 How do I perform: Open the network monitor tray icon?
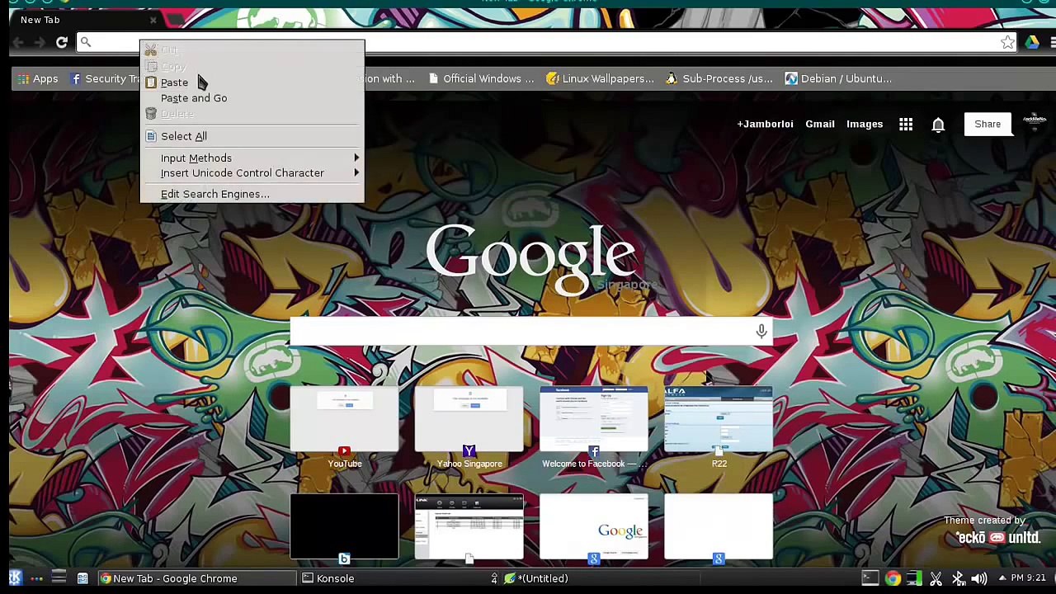pyautogui.click(x=914, y=578)
